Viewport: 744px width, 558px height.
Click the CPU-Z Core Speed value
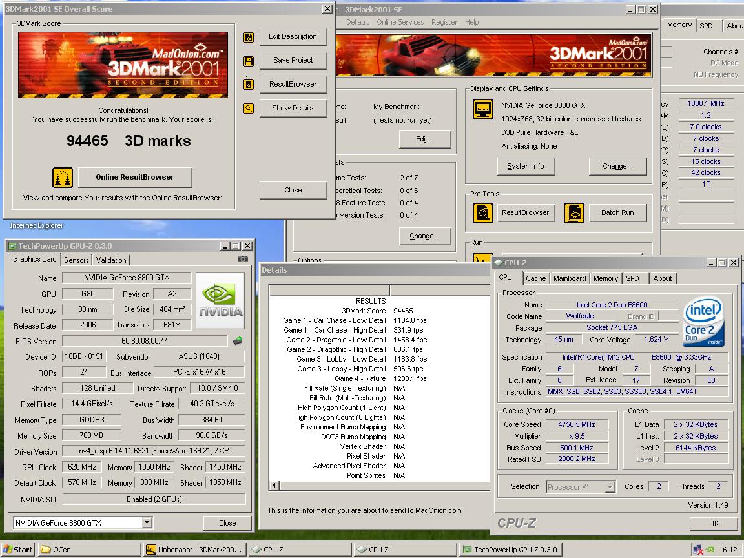tap(577, 424)
